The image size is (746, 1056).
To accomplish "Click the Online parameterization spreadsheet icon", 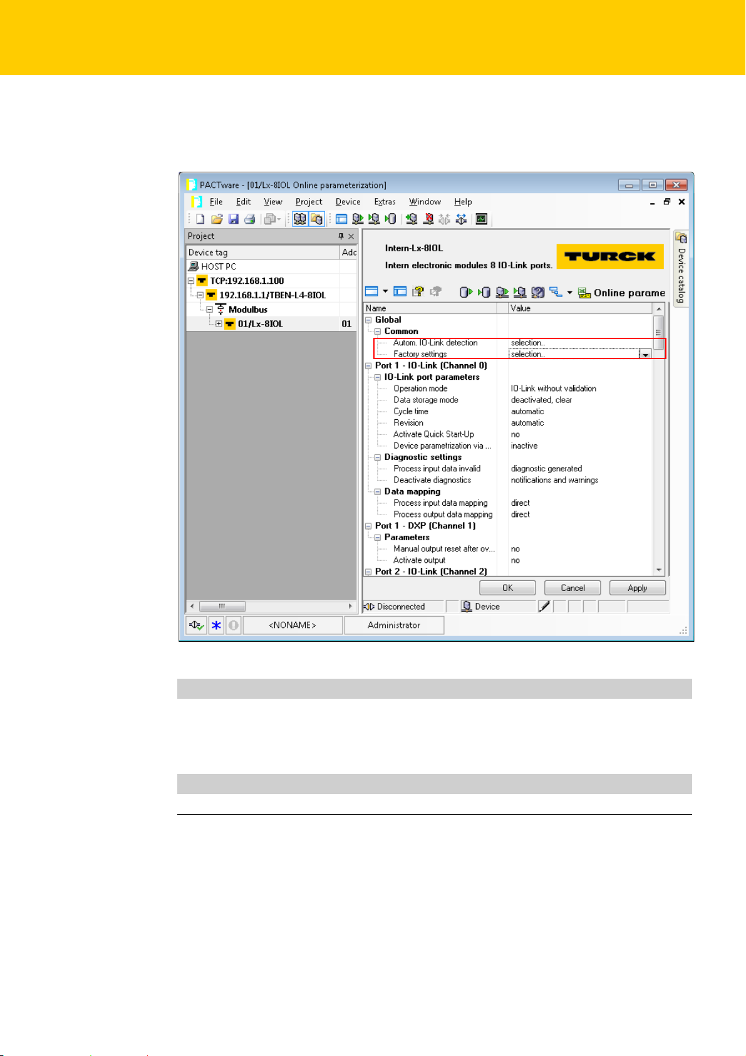I will coord(584,293).
